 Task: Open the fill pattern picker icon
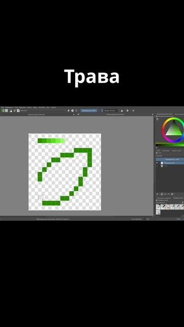tap(7, 110)
